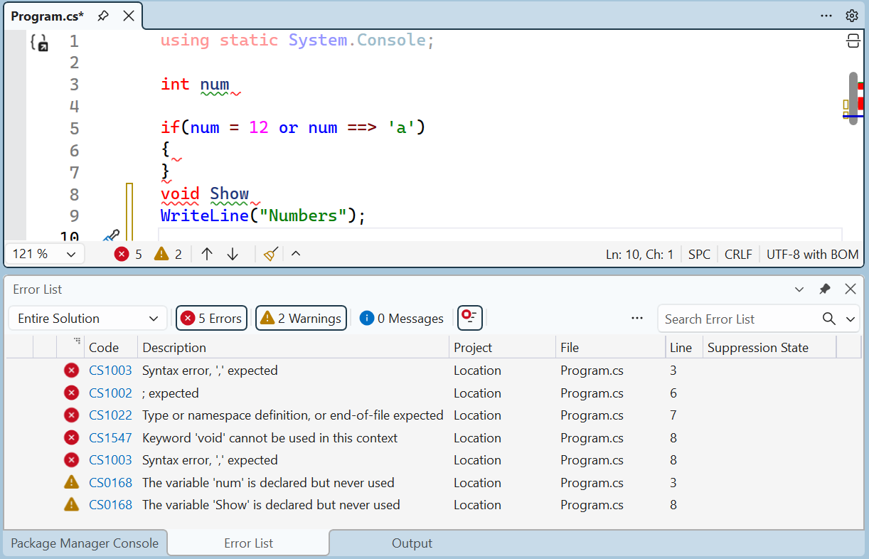Screen dimensions: 869x559
Task: Close the Error List panel
Action: click(x=851, y=289)
